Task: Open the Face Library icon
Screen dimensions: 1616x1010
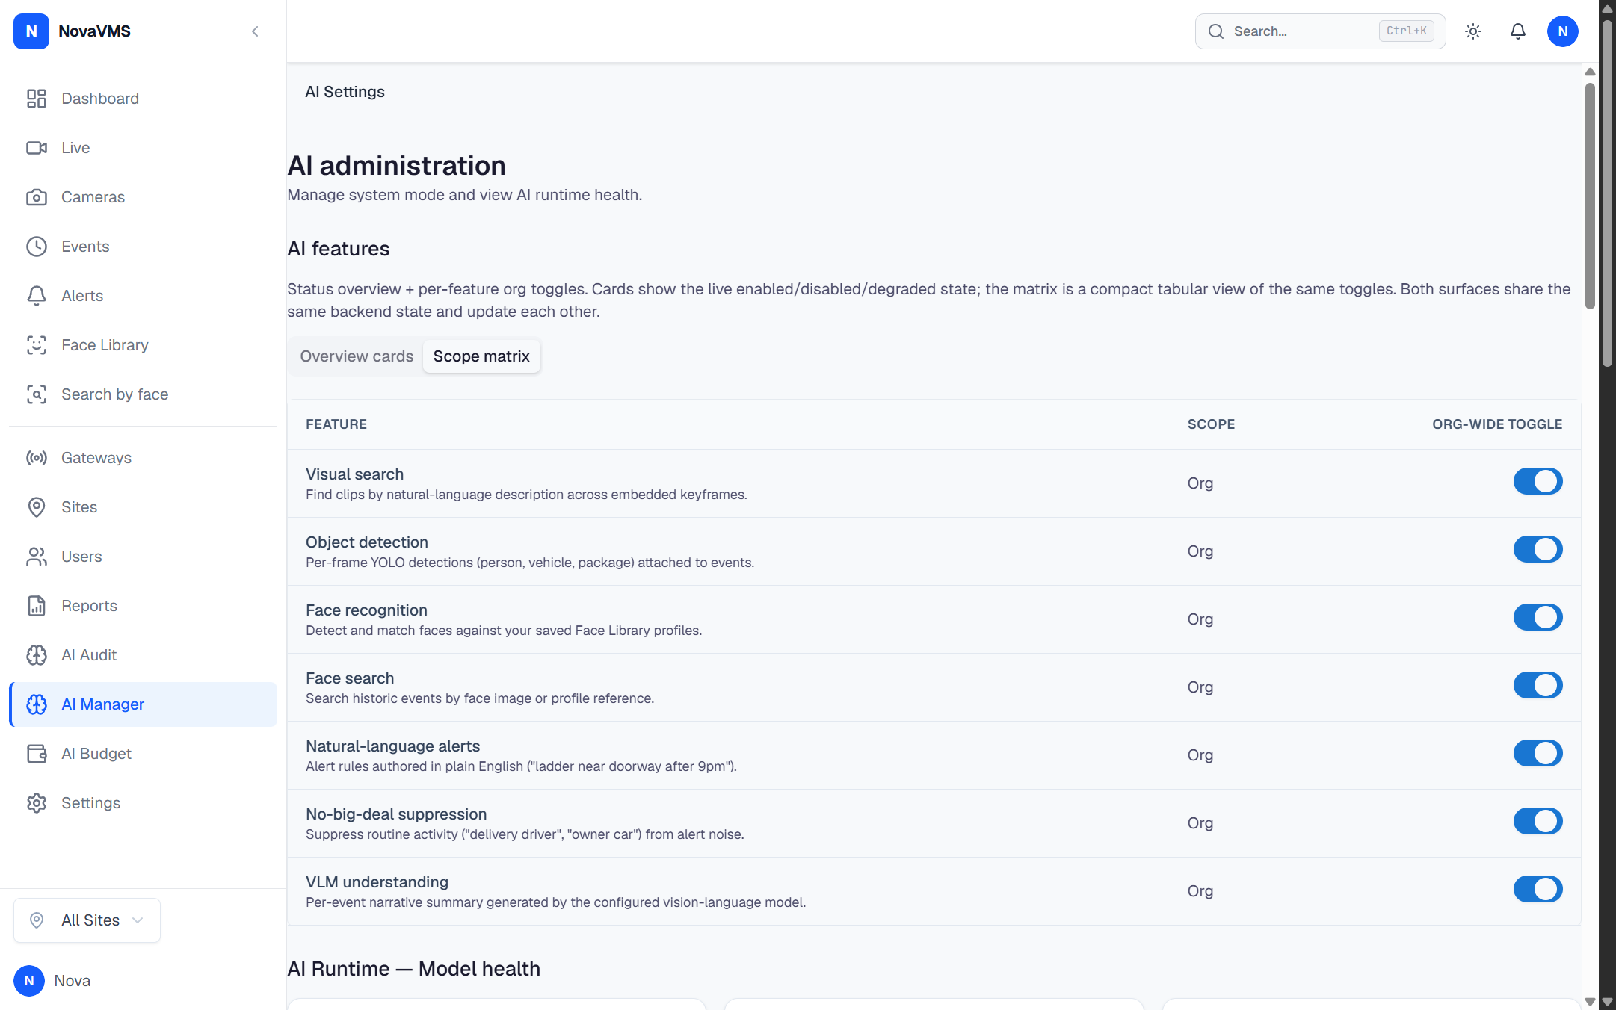Action: (x=36, y=345)
